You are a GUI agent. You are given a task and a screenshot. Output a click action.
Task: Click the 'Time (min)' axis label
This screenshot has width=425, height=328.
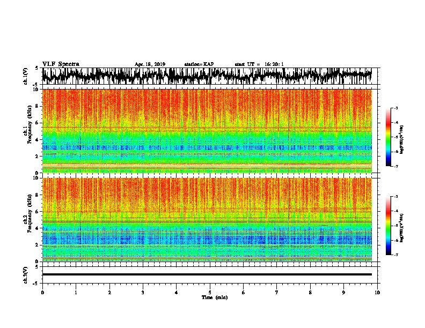215,297
